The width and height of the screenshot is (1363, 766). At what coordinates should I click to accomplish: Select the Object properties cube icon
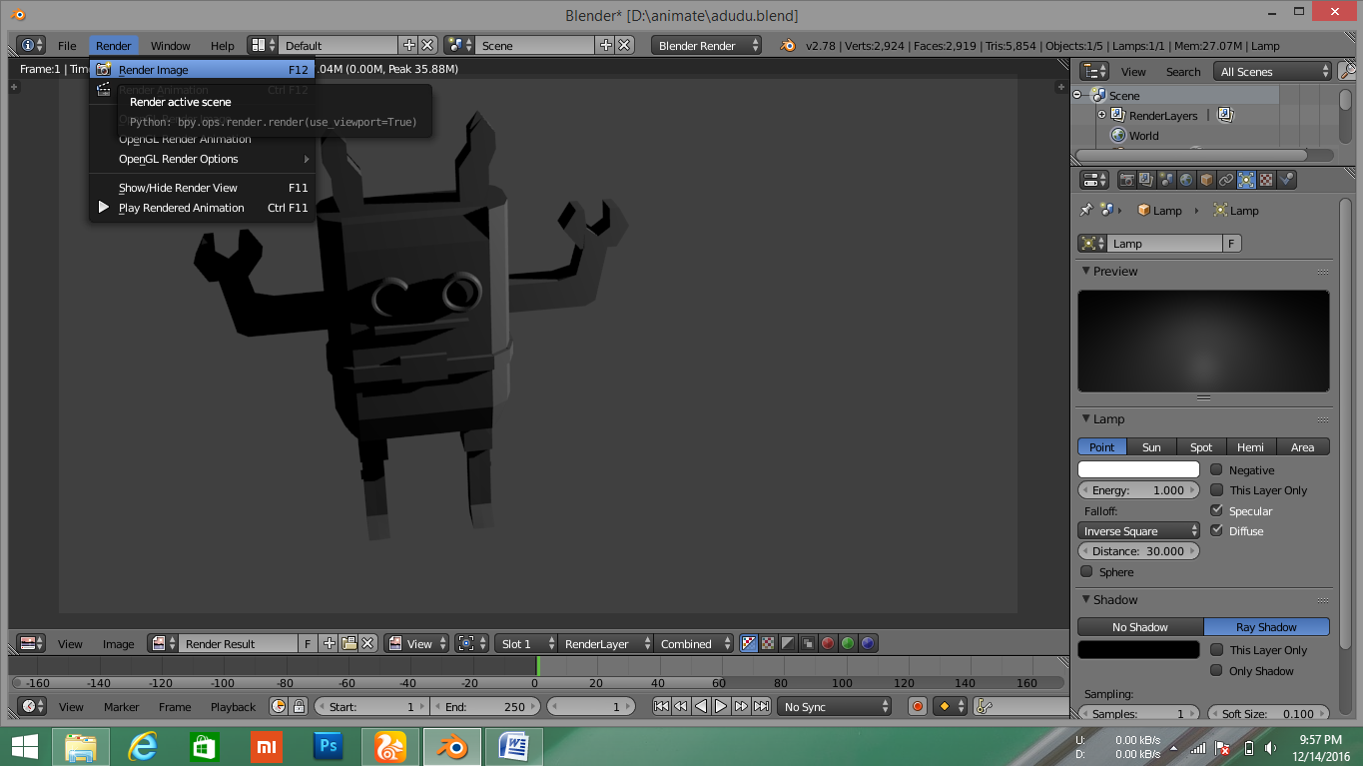point(1206,179)
